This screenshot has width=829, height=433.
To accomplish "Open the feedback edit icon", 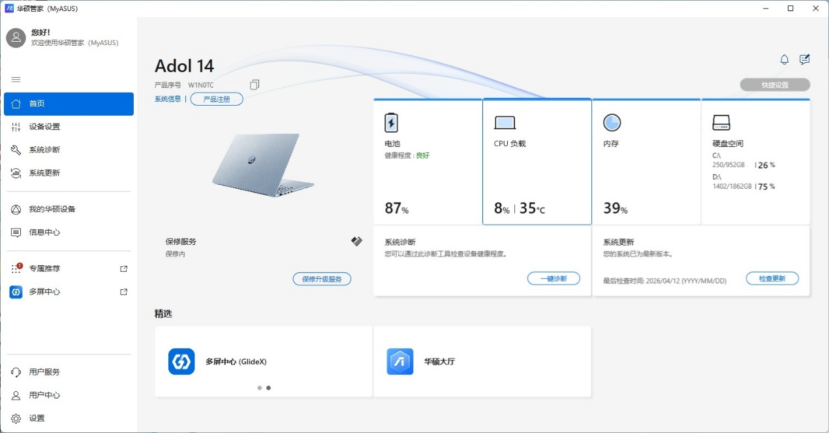I will (x=805, y=59).
